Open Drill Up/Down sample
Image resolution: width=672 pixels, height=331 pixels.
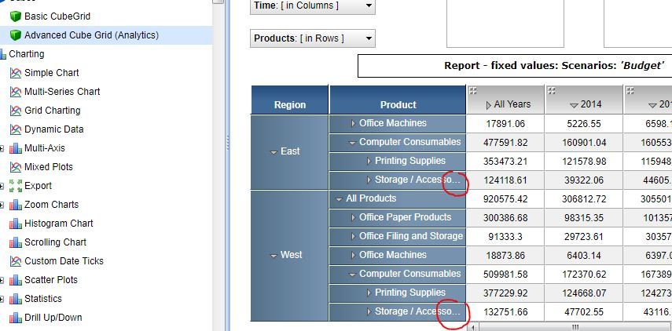[x=53, y=318]
